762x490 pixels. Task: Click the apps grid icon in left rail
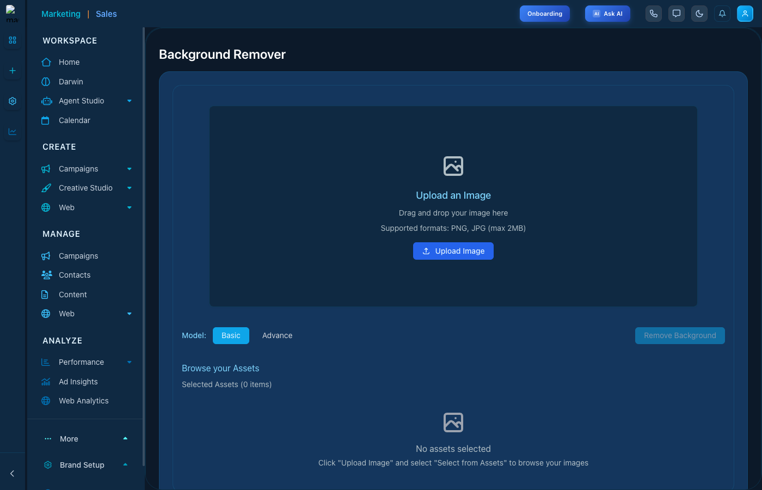coord(13,40)
